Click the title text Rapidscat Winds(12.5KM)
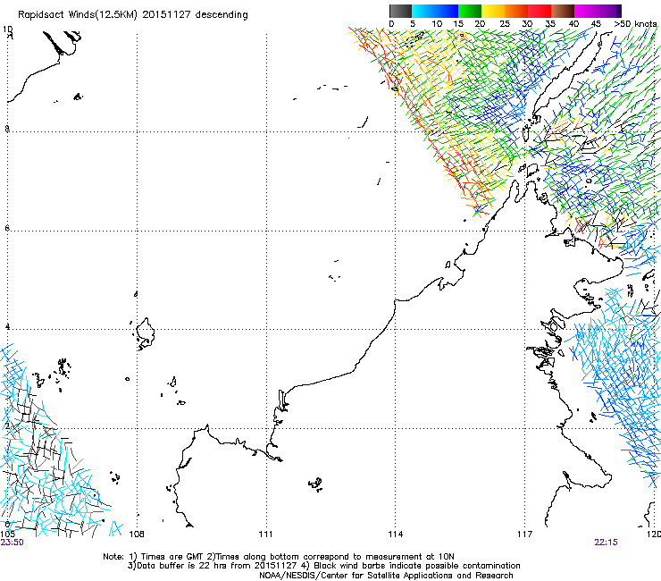Image resolution: width=661 pixels, height=581 pixels. point(78,15)
